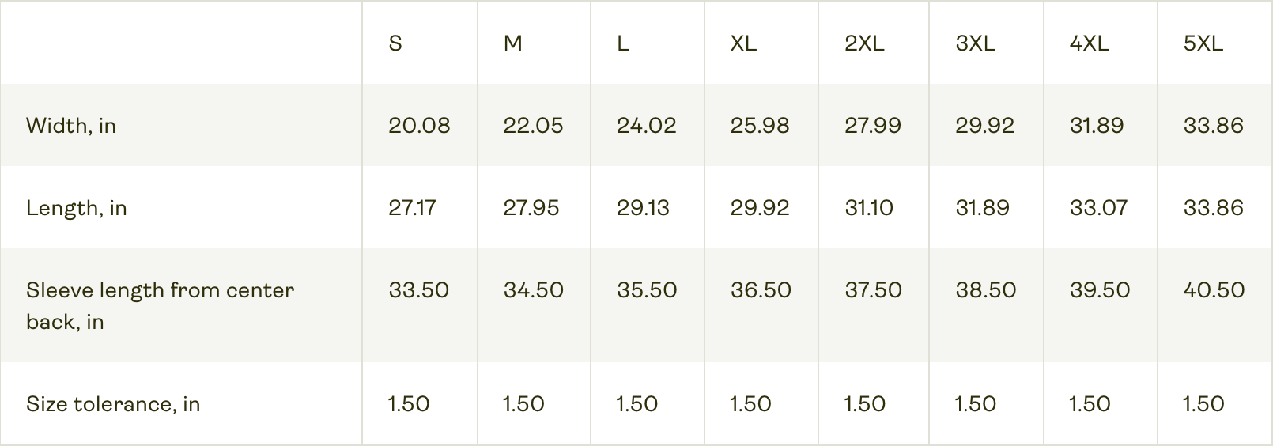Select the 2XL size header
1273x446 pixels.
click(x=864, y=43)
